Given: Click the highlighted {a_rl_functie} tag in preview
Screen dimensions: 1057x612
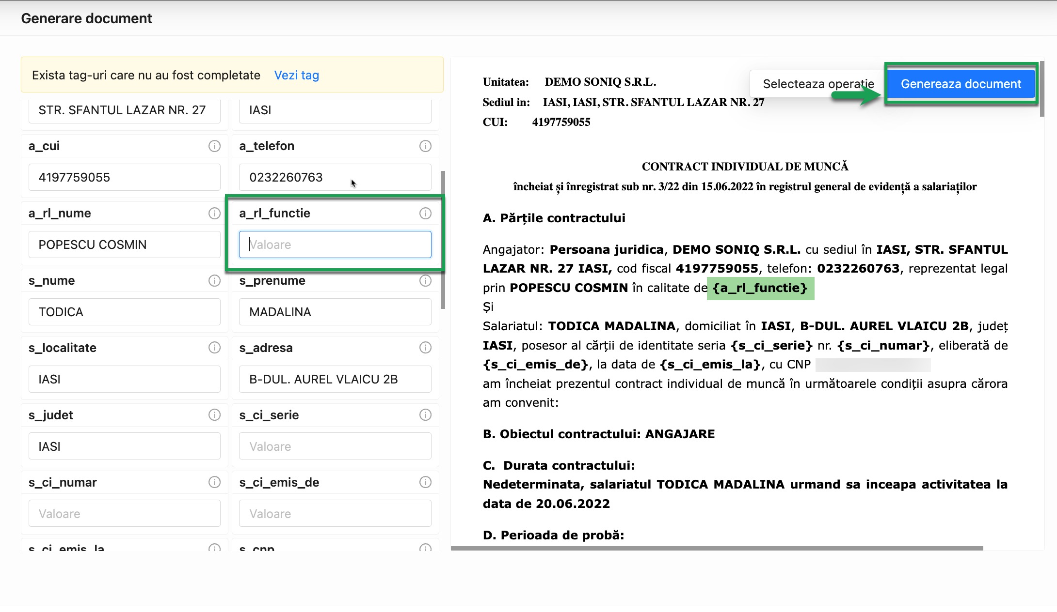Looking at the screenshot, I should coord(760,288).
